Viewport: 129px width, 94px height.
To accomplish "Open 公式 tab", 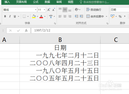I will [x=36, y=2].
